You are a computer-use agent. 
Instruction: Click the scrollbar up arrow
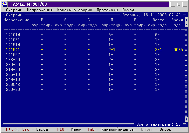coord(186,20)
